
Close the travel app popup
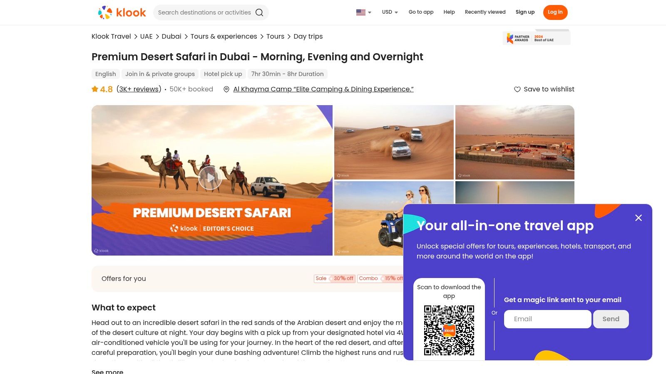click(639, 218)
